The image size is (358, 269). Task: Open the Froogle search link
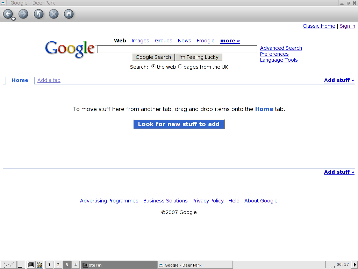(206, 41)
